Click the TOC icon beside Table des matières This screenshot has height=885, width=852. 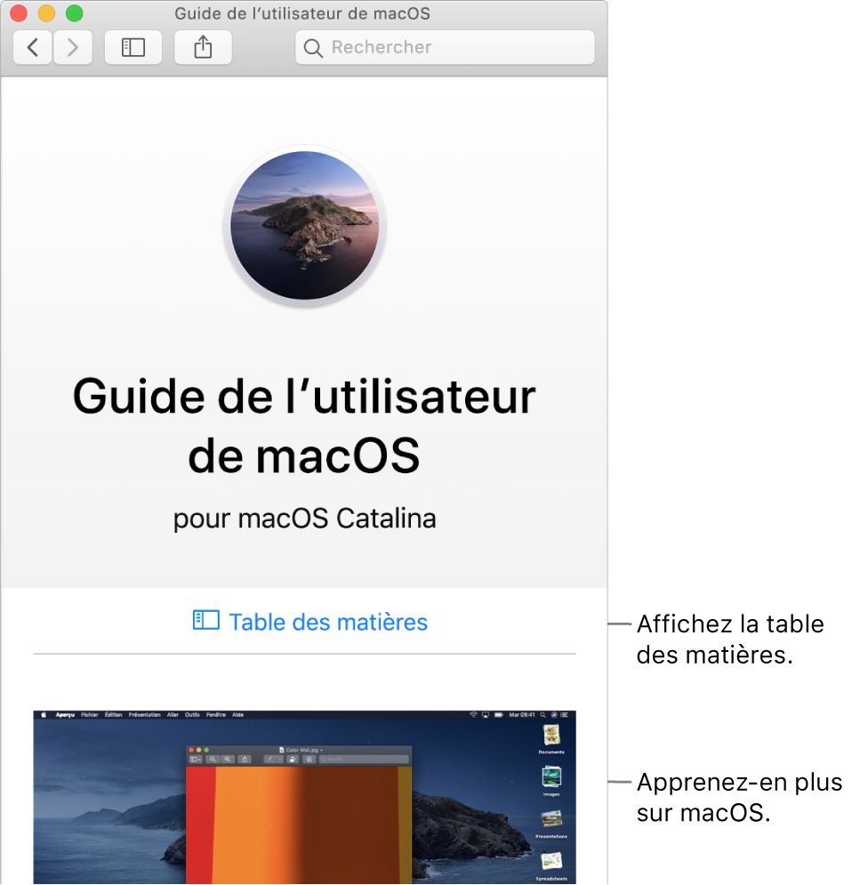(x=205, y=622)
